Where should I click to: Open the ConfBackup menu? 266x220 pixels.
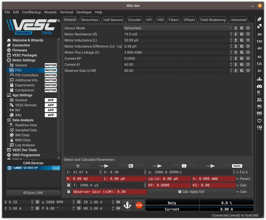pyautogui.click(x=32, y=12)
